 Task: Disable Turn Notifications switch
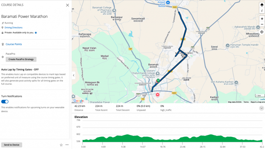coord(5,102)
